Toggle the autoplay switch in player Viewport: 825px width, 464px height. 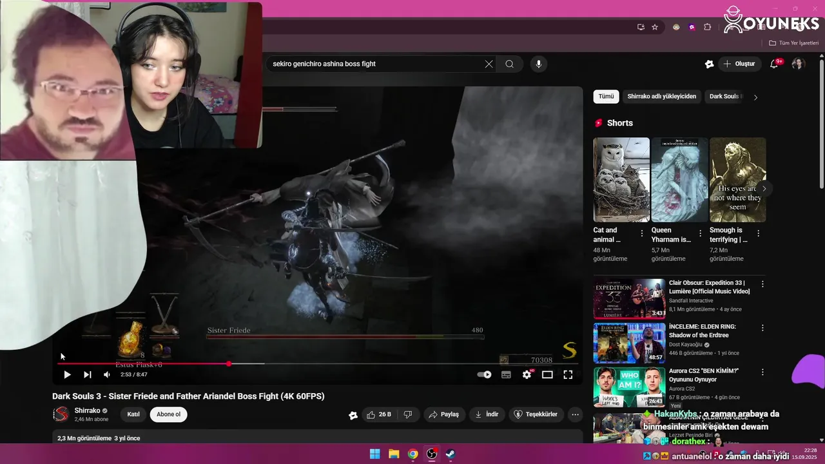click(484, 374)
